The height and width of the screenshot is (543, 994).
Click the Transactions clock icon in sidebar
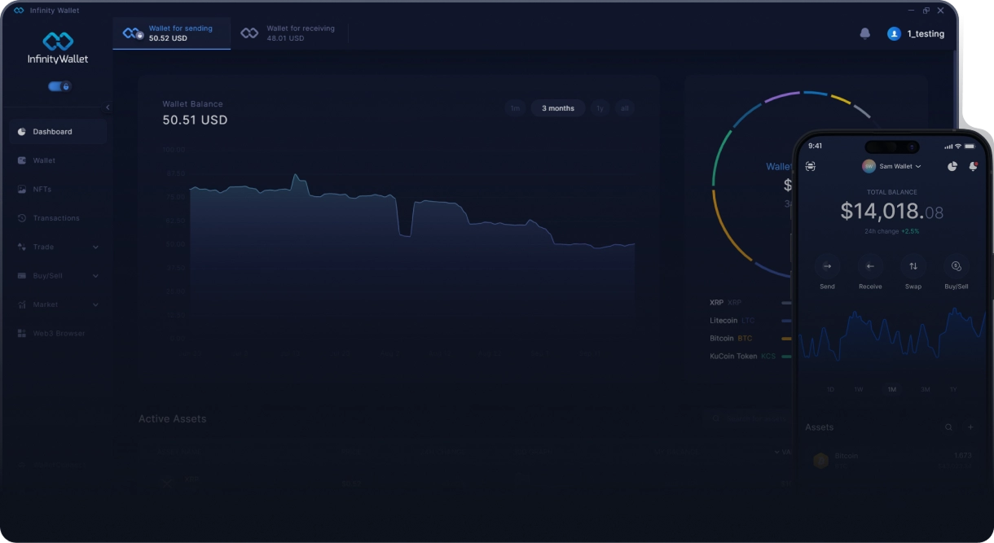point(22,218)
